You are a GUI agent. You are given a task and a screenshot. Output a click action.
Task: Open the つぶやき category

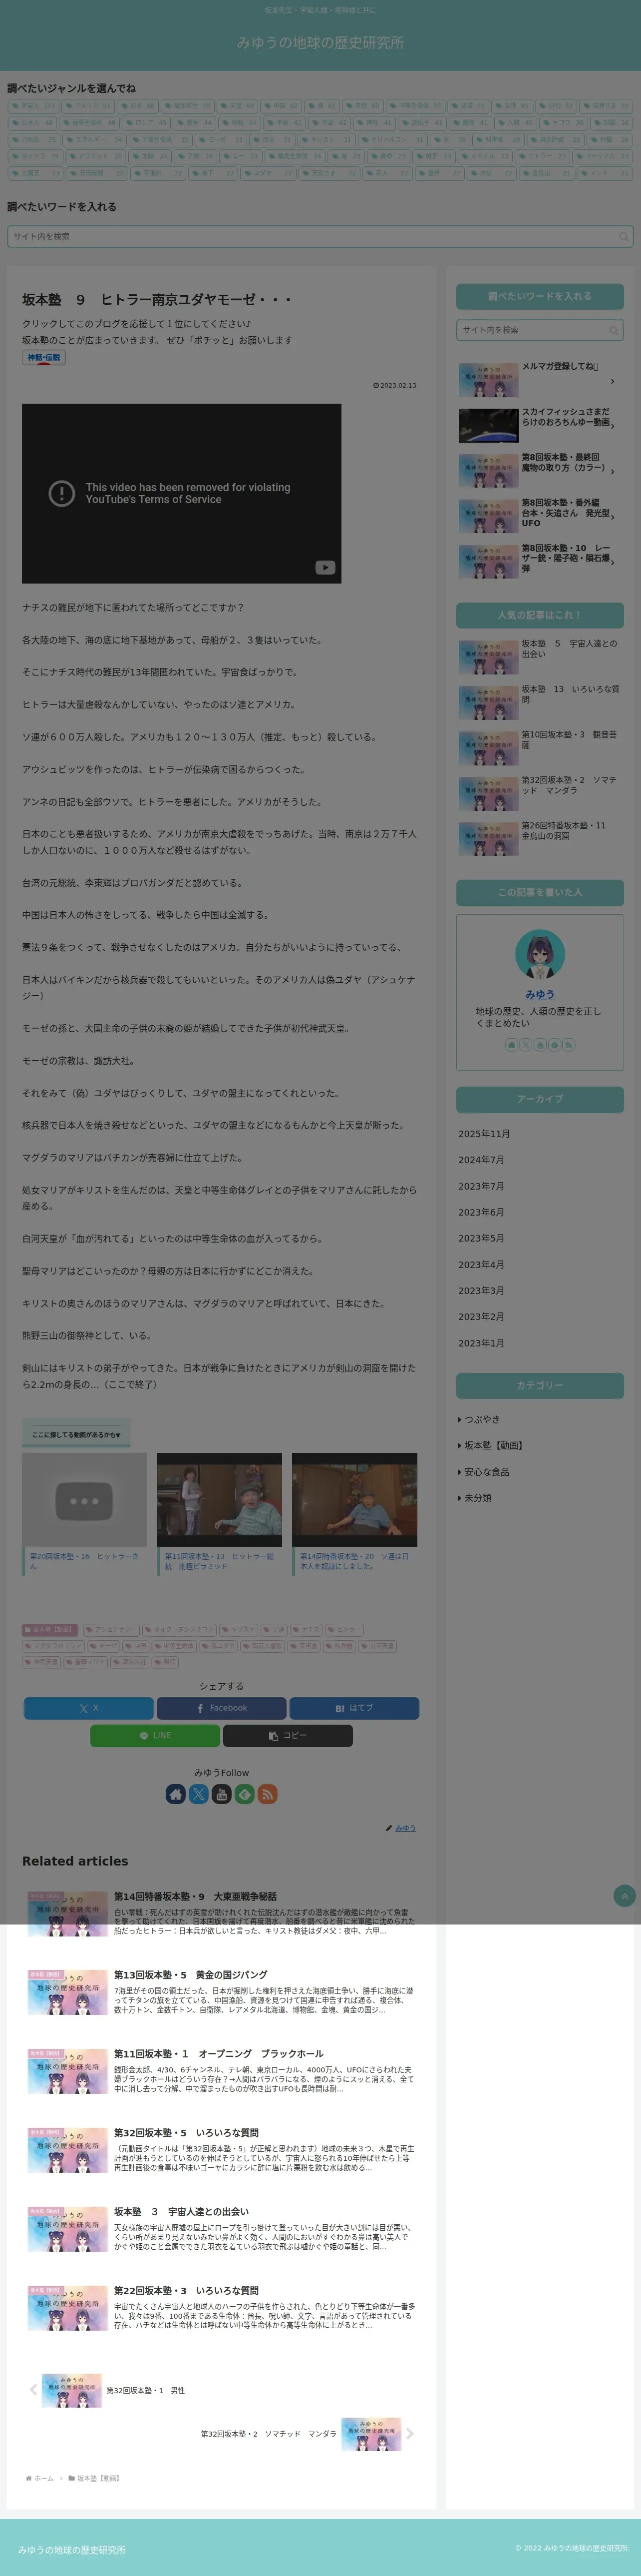pos(481,1420)
